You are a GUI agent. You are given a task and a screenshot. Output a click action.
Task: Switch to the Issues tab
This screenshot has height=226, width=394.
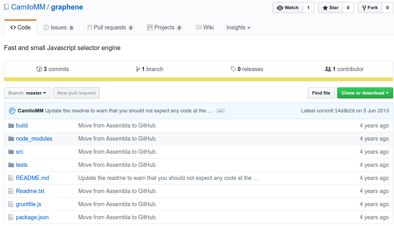pos(58,27)
